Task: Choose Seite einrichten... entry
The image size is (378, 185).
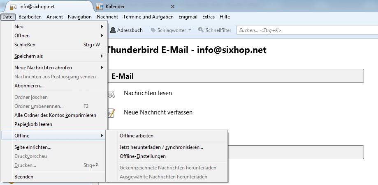Action: 54,147
